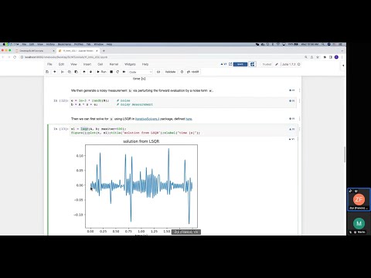Open the cell type dropdown showing Code
371x278 pixels.
(x=141, y=72)
